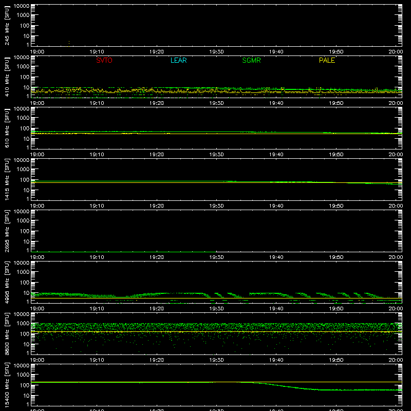This screenshot has width=411, height=411.
Task: Click 20:00 time label under 245 MHz panel
Action: 396,52
